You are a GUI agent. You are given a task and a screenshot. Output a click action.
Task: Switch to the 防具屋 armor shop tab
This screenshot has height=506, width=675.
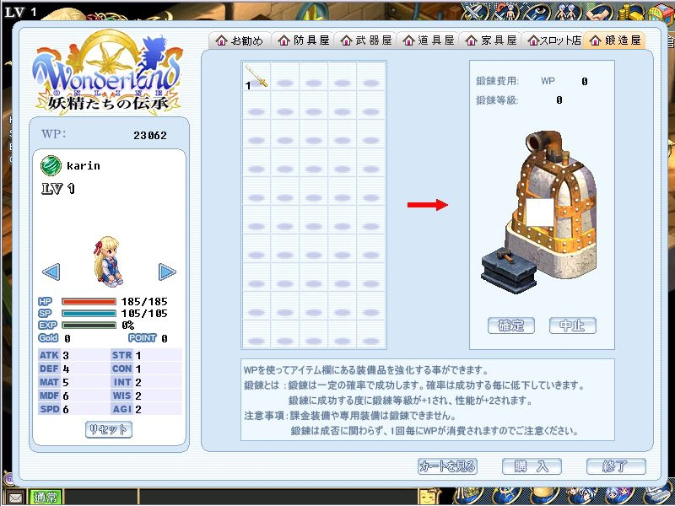point(303,40)
